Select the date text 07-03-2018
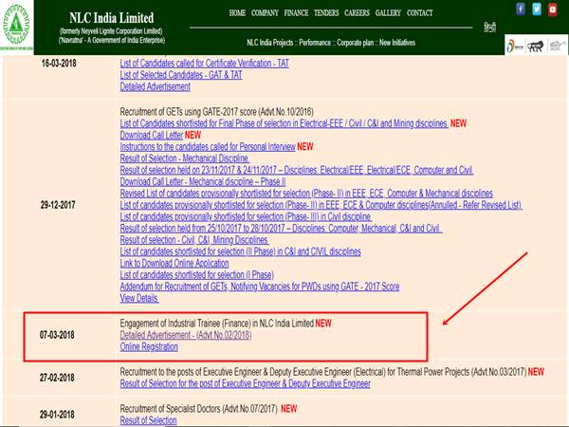The width and height of the screenshot is (569, 427). pos(57,335)
